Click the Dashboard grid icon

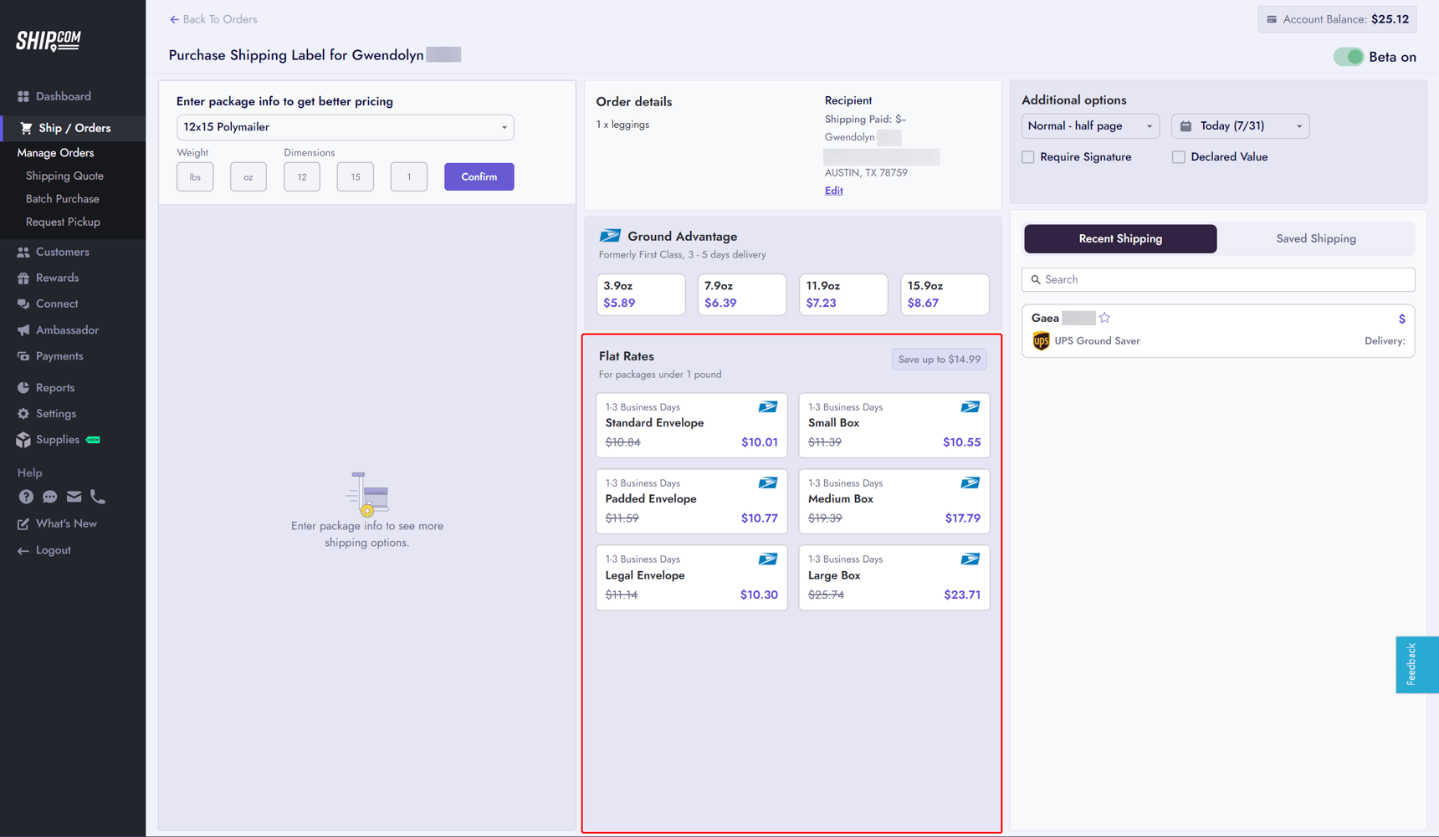coord(23,96)
